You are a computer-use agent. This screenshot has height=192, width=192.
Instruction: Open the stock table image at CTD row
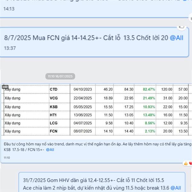tap(96, 89)
